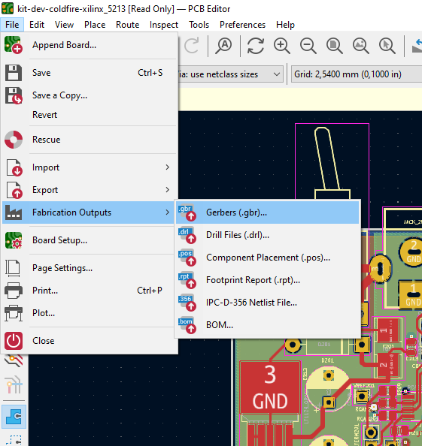This screenshot has height=446, width=422.
Task: Click the Rescue lifebuoy icon
Action: coord(14,140)
